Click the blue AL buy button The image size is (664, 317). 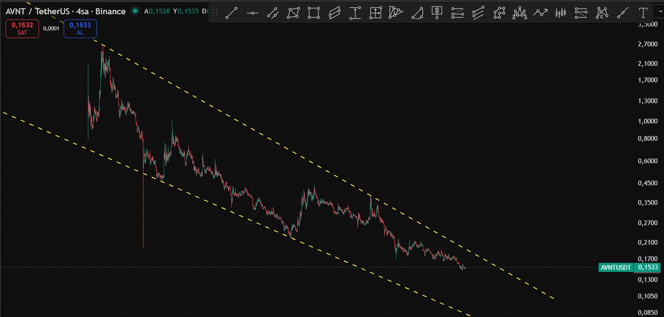pyautogui.click(x=80, y=29)
